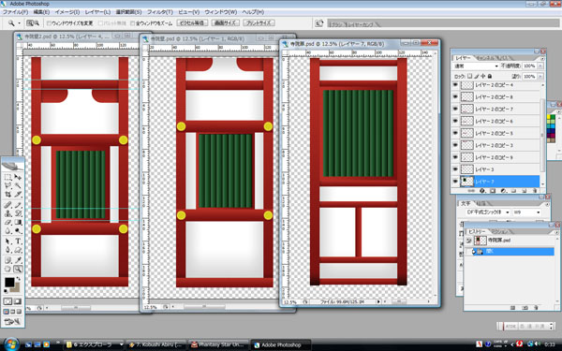Click Jump to ImageReady icon
This screenshot has height=351, width=562.
tap(12, 322)
